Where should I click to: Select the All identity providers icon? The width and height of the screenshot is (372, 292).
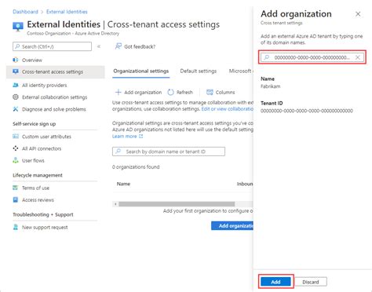click(x=16, y=85)
